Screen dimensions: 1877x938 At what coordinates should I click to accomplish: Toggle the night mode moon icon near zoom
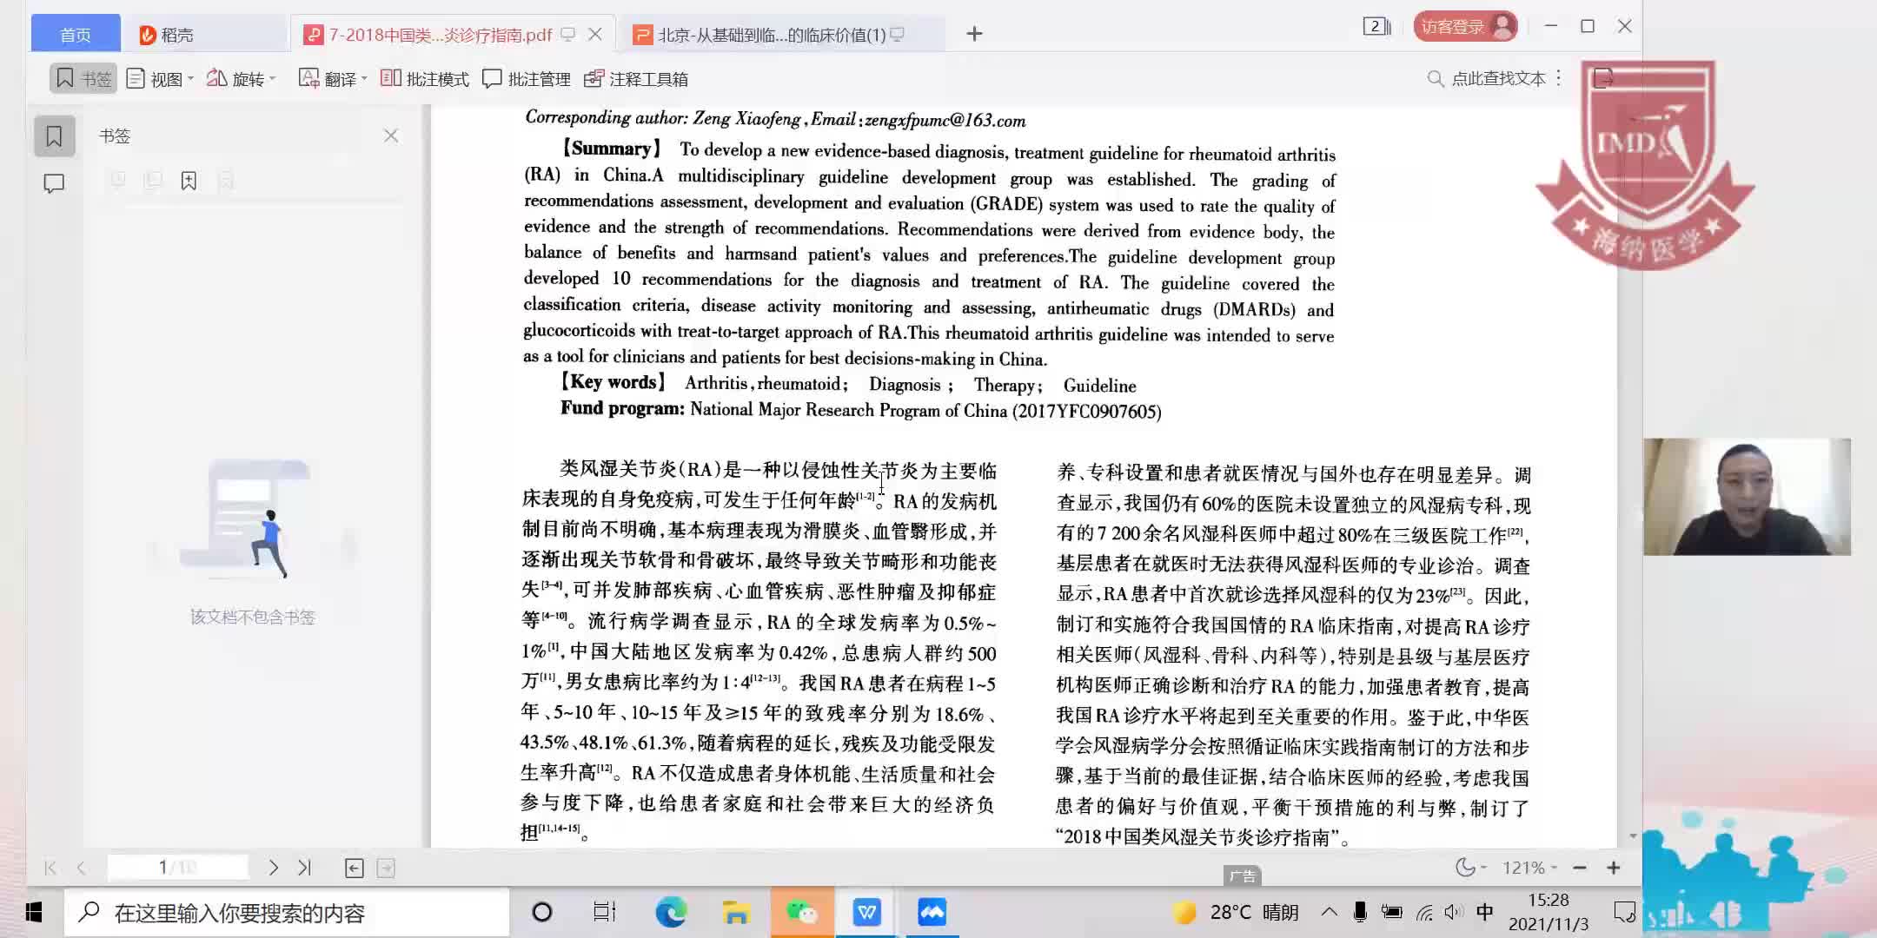[x=1467, y=867]
